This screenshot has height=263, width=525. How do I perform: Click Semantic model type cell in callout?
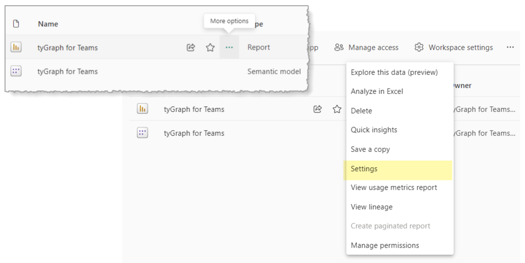[274, 71]
